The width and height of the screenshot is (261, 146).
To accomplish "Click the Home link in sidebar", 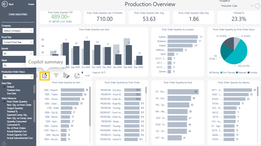I will pyautogui.click(x=31, y=4).
